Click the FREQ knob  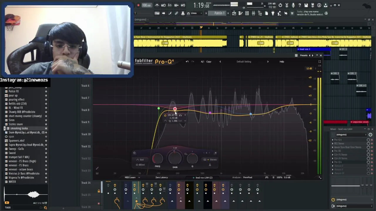tap(158, 159)
